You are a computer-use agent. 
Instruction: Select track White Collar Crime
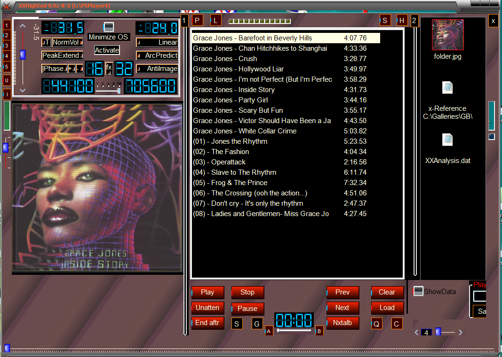tap(286, 131)
